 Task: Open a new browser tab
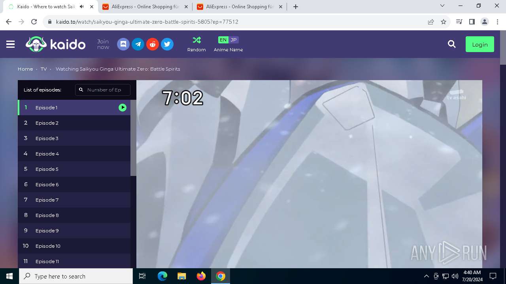tap(296, 7)
